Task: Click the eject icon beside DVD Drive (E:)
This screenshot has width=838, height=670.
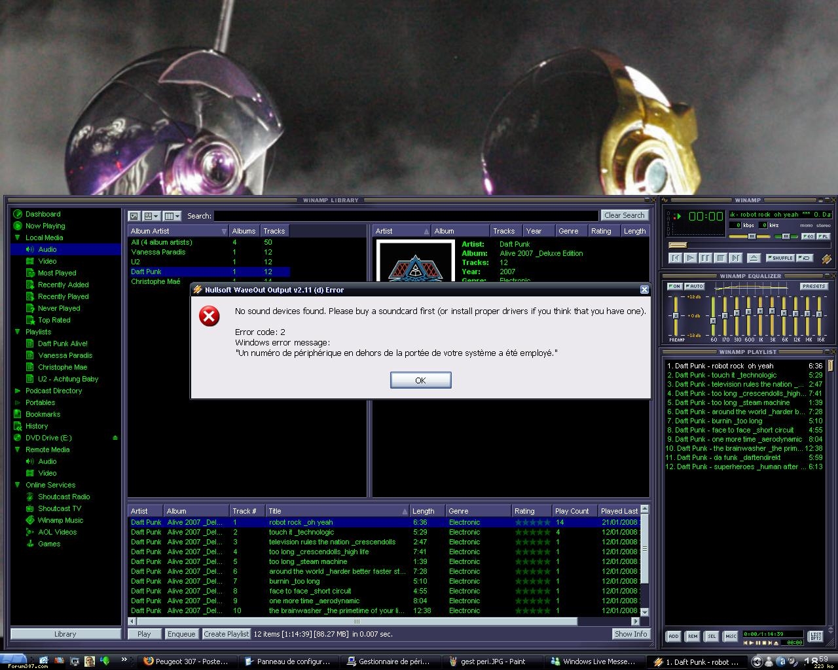Action: point(115,438)
